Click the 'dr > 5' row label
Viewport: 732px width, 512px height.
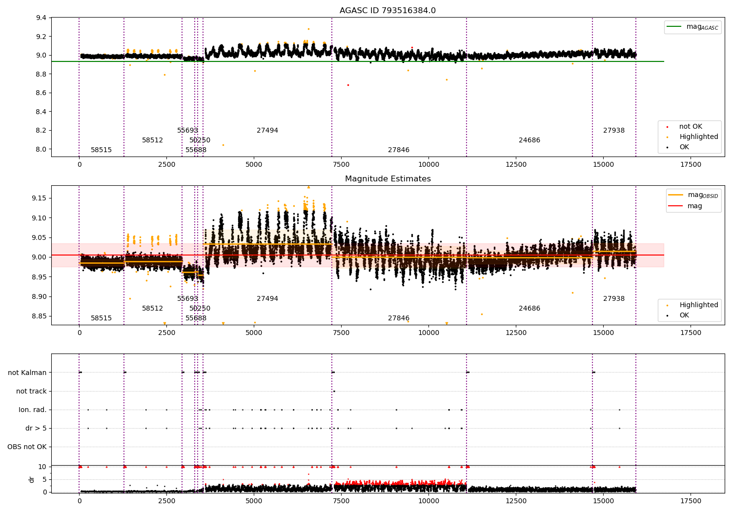36,428
